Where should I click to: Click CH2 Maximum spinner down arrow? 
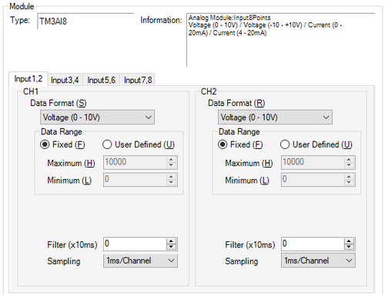pos(349,165)
